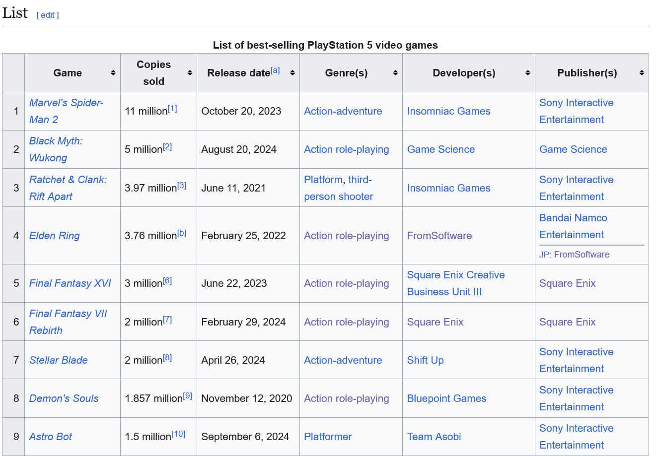Open Action role-playing genre in Wukong row
Screen dimensions: 656x456
tap(347, 149)
